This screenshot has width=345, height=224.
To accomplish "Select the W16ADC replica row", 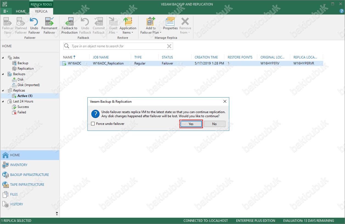I will click(192, 63).
